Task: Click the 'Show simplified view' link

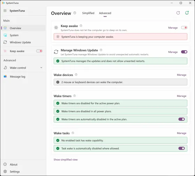Action: [x=66, y=160]
